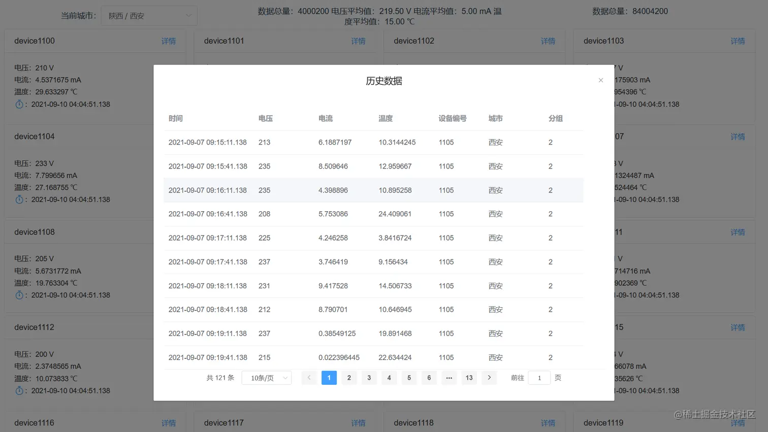This screenshot has width=768, height=432.
Task: Close the 历史数据 dialog
Action: (601, 80)
